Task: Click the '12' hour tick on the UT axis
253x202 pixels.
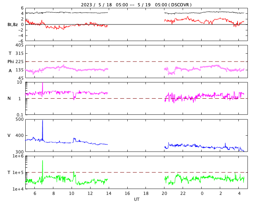Action: point(90,193)
